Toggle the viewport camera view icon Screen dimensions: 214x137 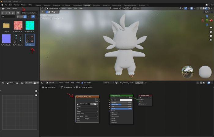[211, 36]
